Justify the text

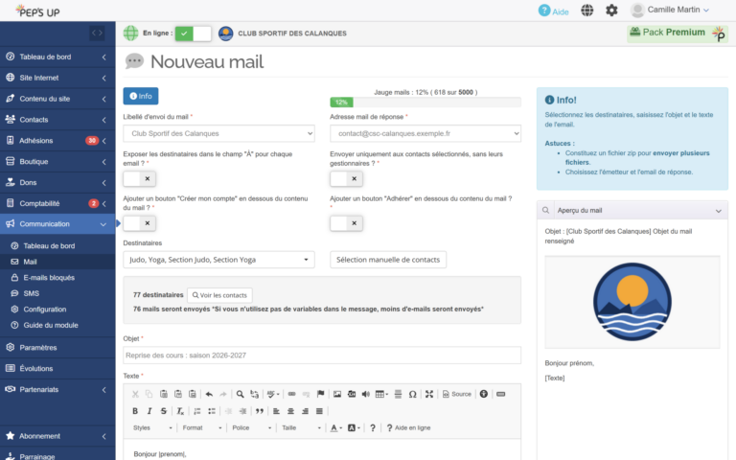(319, 411)
